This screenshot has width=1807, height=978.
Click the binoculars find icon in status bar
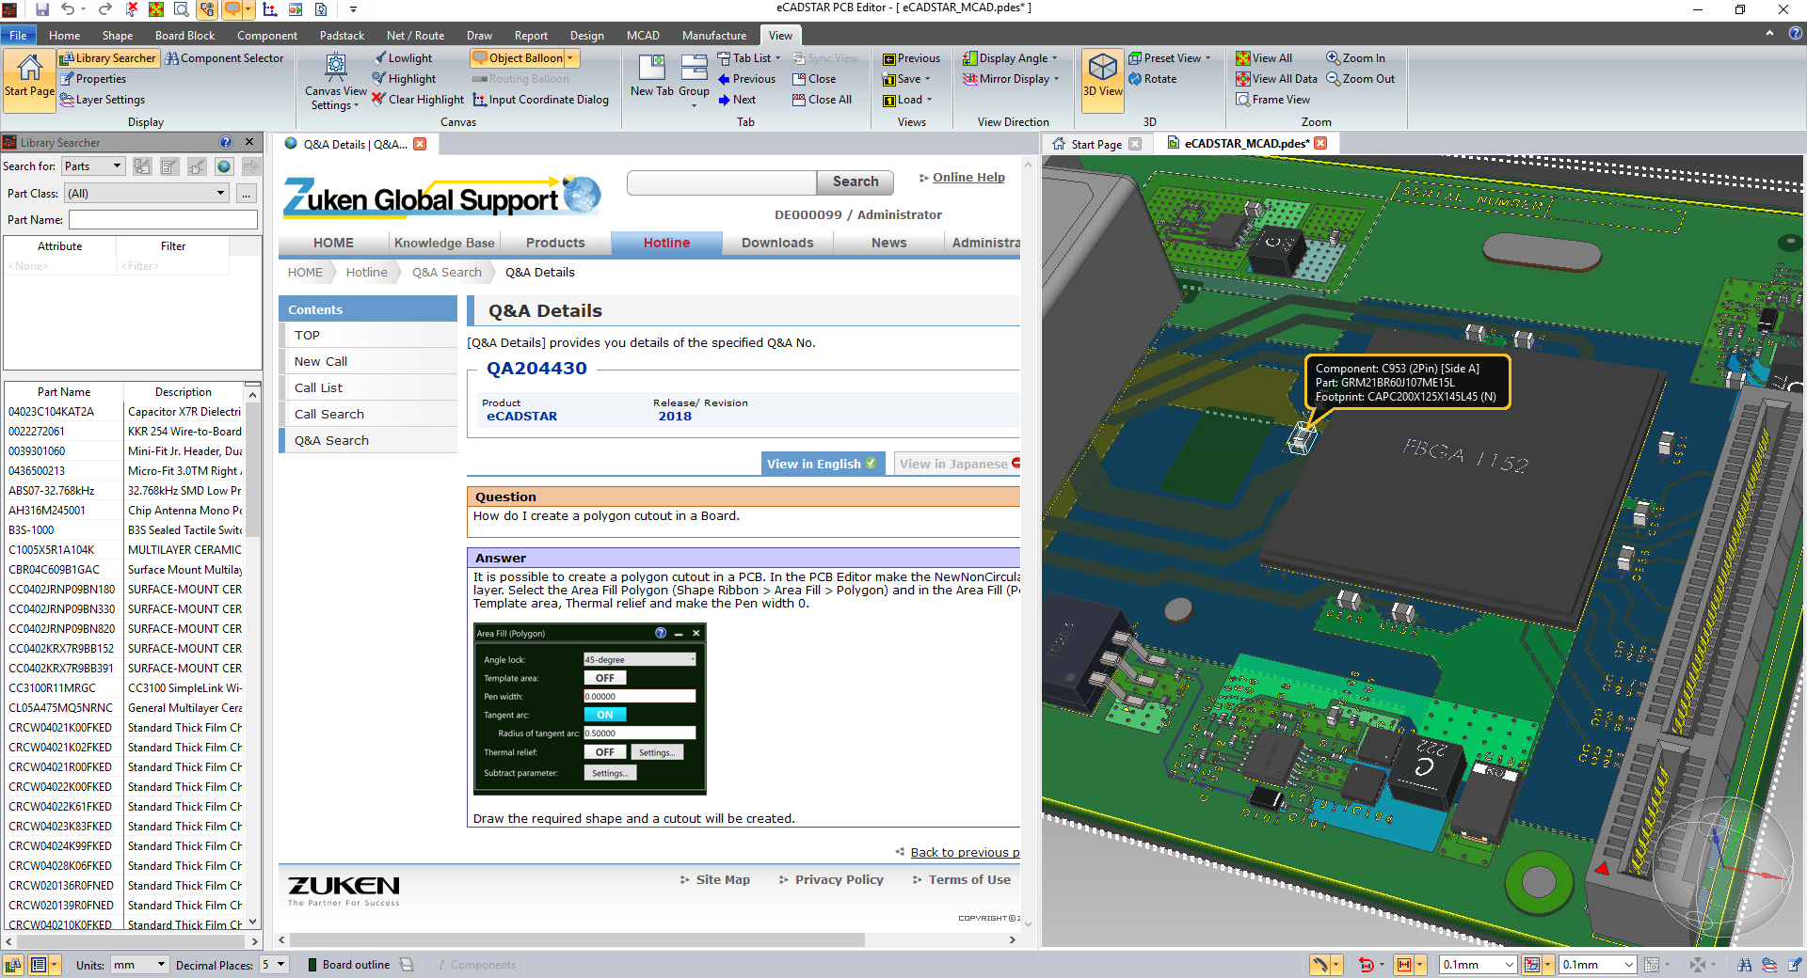click(1745, 965)
